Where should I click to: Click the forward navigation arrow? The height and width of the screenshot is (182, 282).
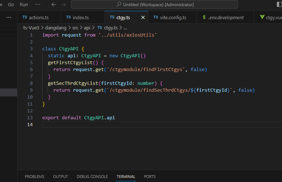[64, 5]
